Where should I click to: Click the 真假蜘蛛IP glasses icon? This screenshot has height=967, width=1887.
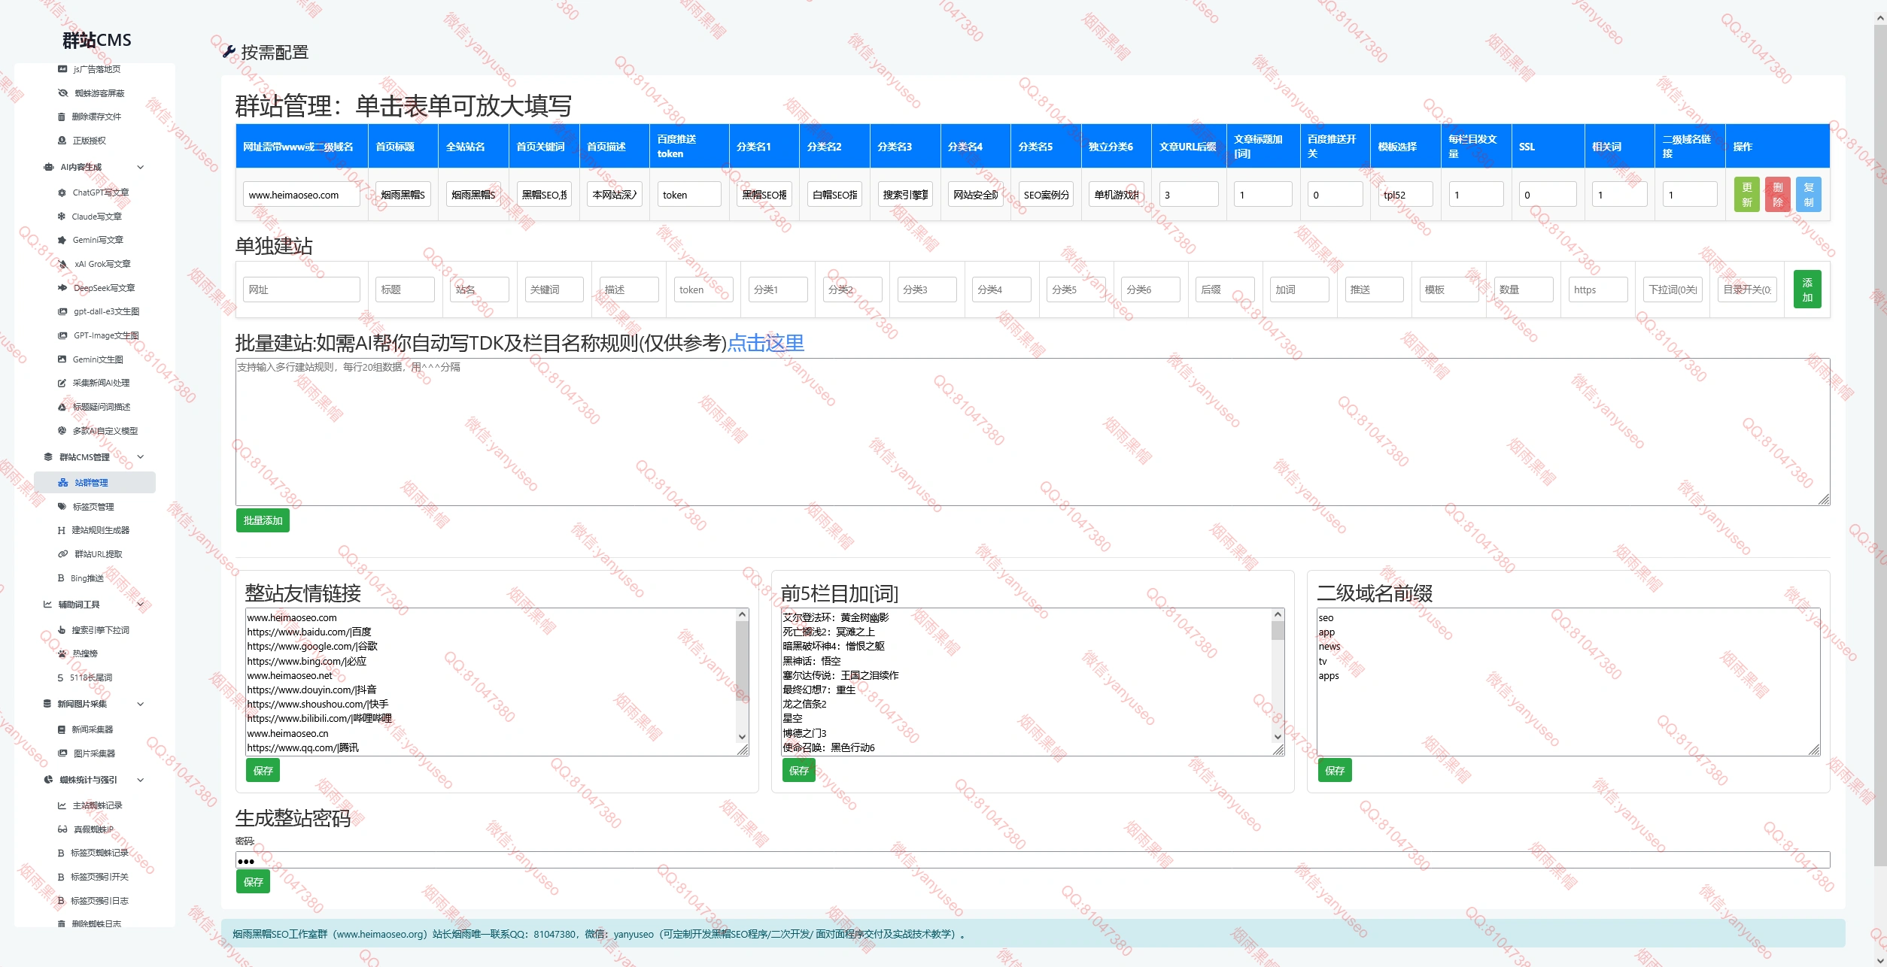pyautogui.click(x=63, y=829)
